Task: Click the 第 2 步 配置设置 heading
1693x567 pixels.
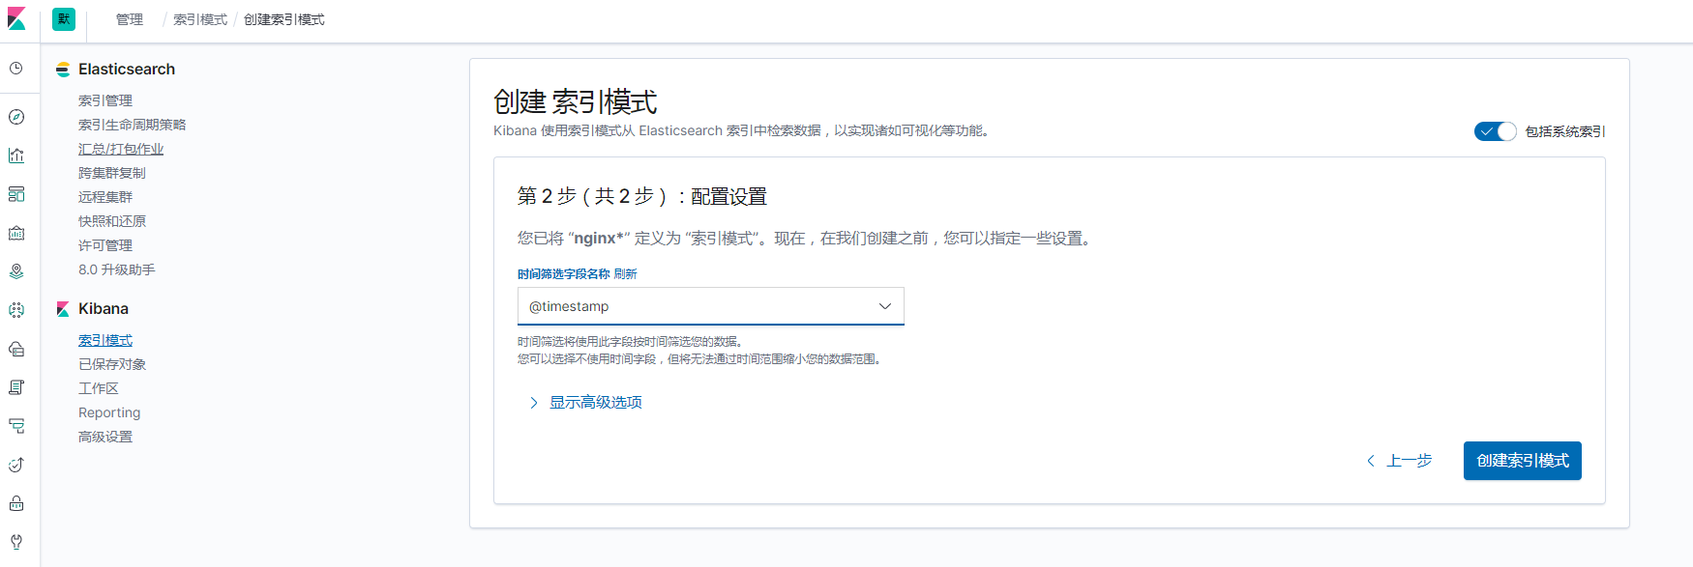Action: coord(642,196)
